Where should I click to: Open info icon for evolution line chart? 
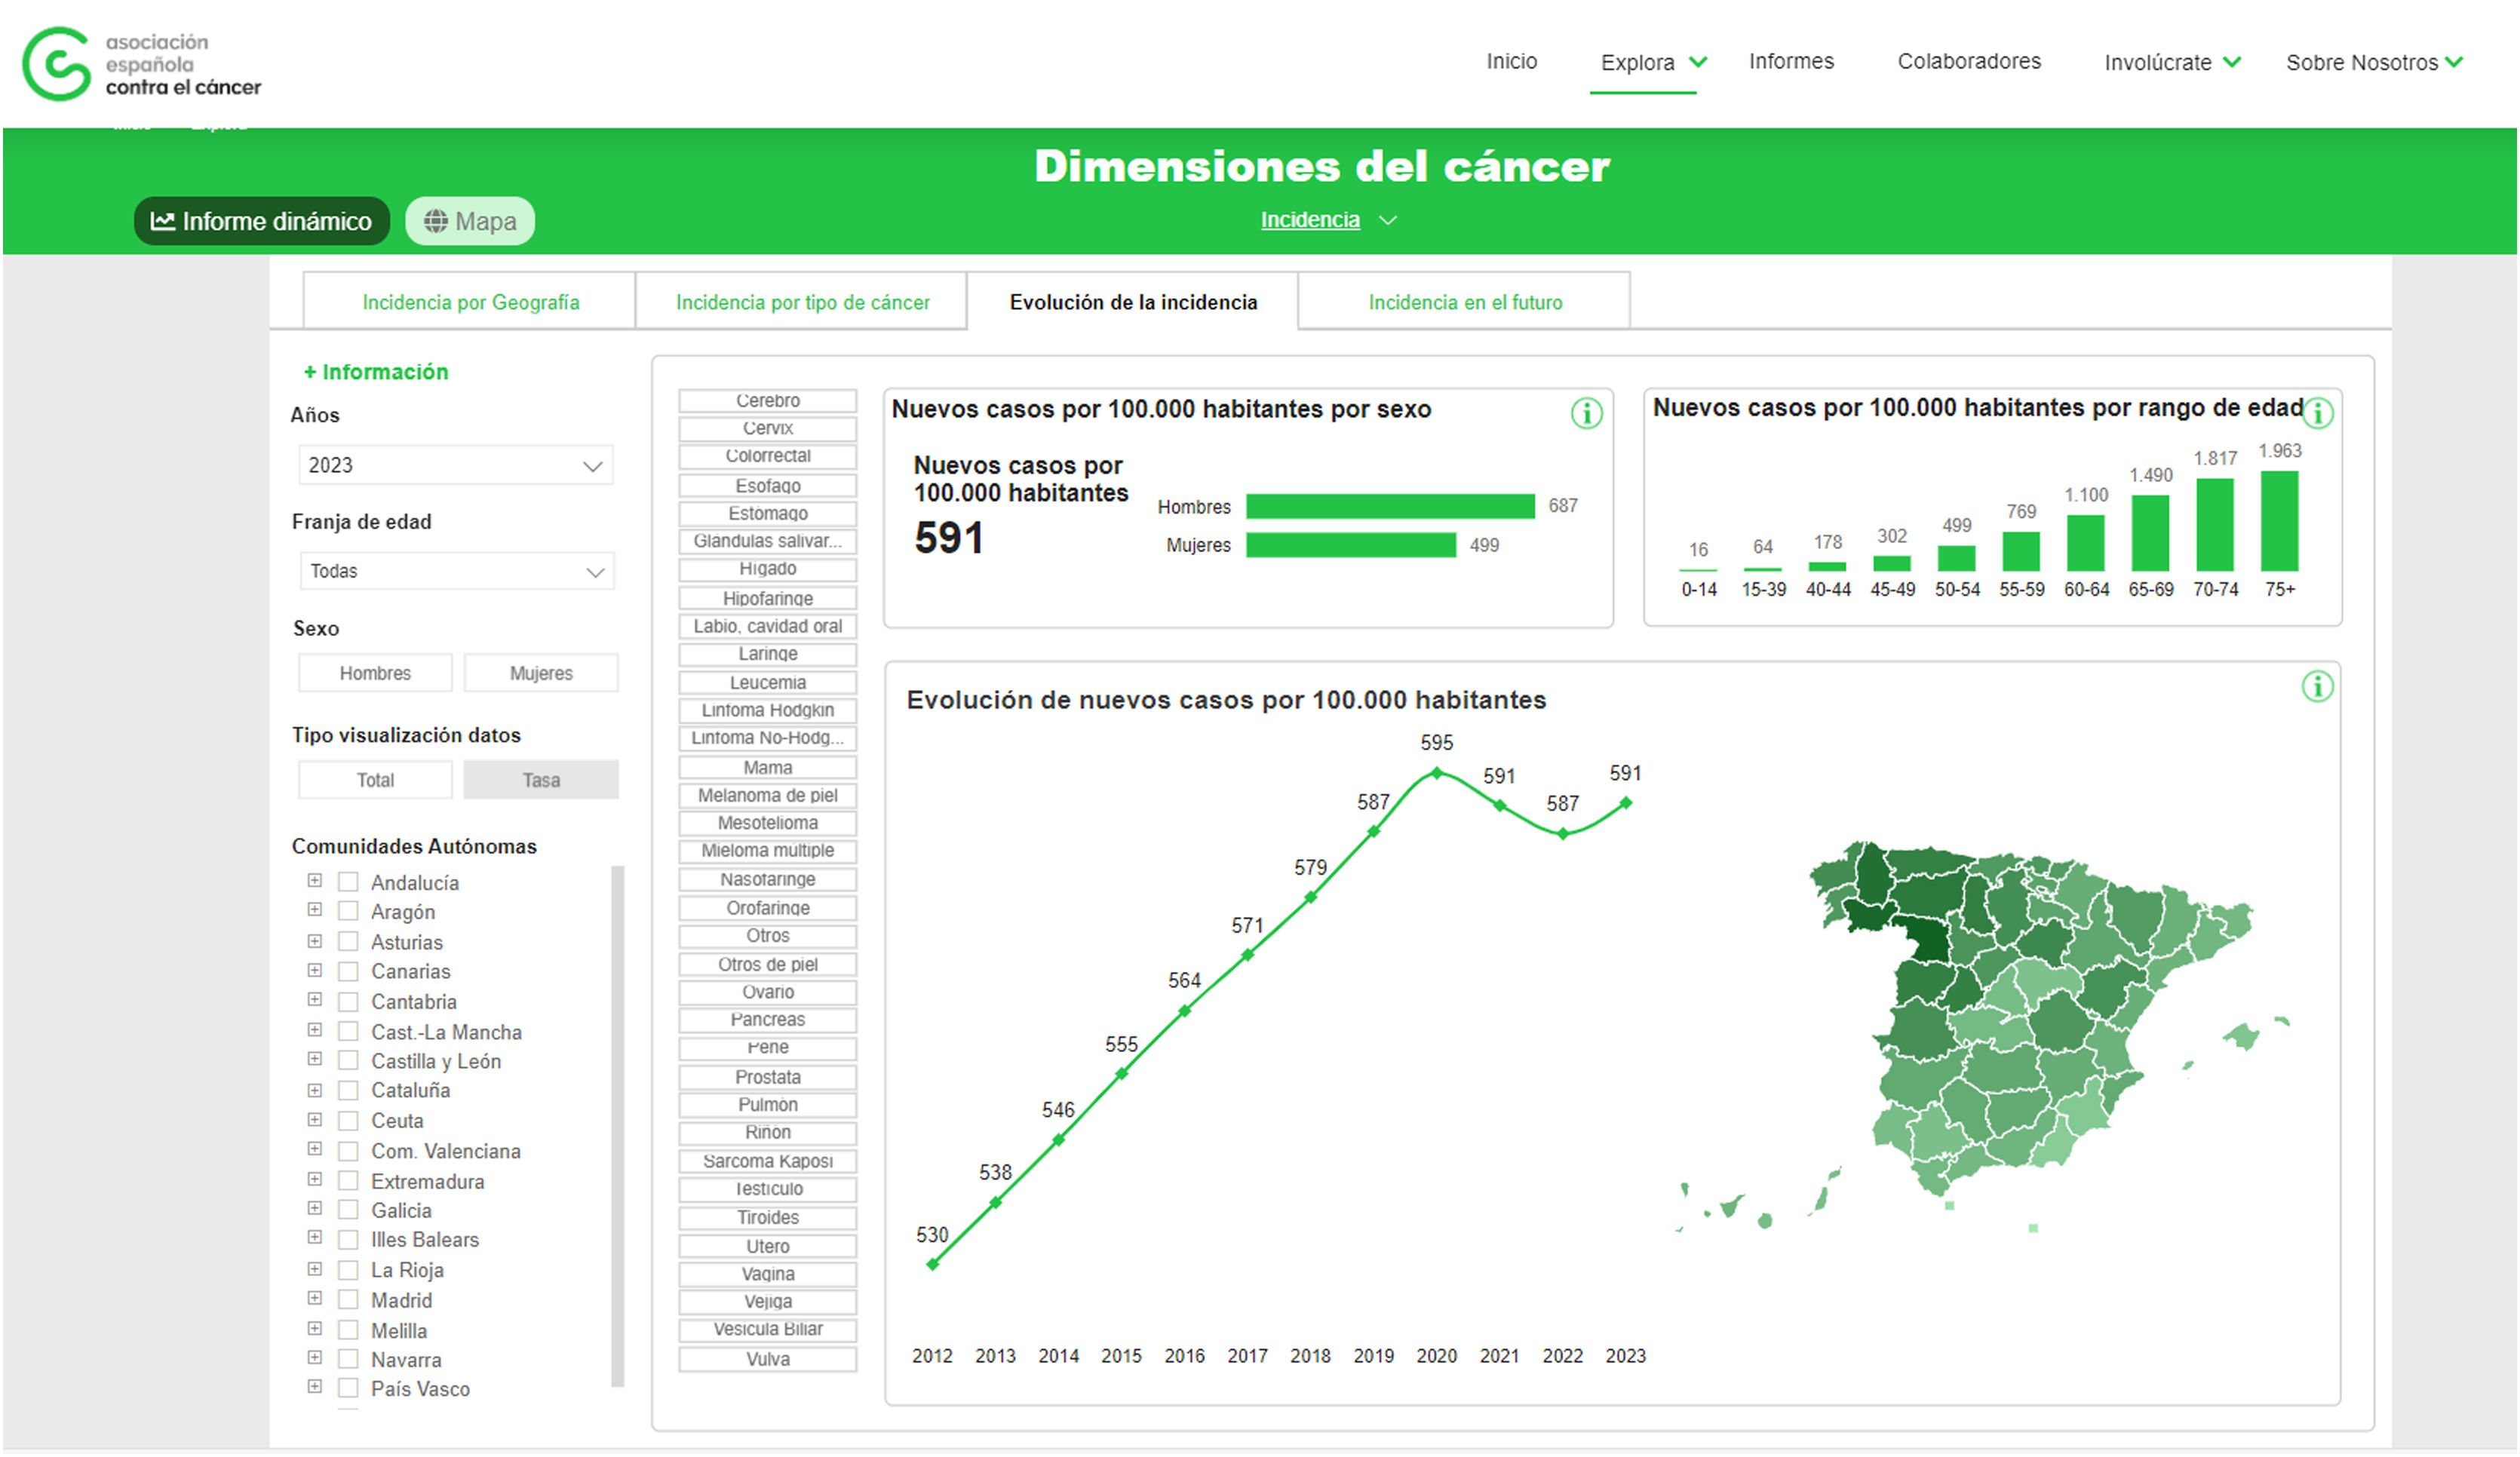(x=2317, y=686)
